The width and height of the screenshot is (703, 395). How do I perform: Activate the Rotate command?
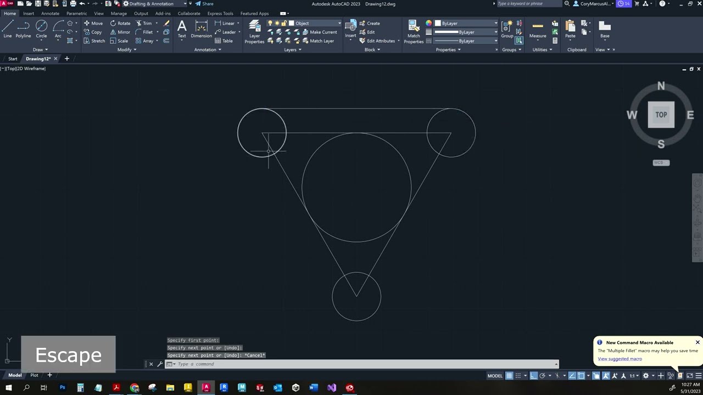120,23
